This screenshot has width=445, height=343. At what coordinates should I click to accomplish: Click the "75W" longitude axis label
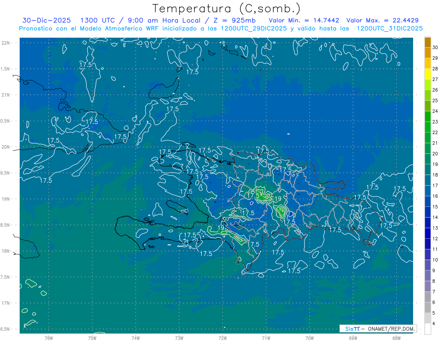92,338
